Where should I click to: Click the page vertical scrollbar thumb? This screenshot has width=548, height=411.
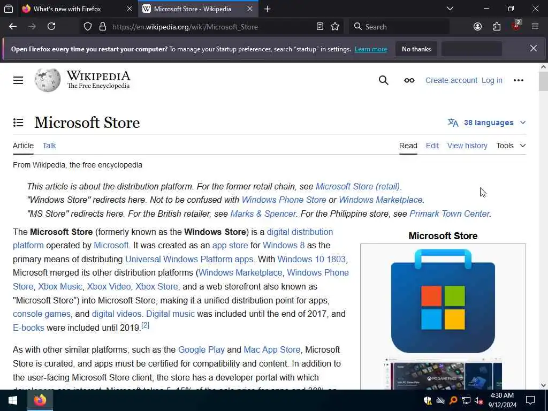543,81
